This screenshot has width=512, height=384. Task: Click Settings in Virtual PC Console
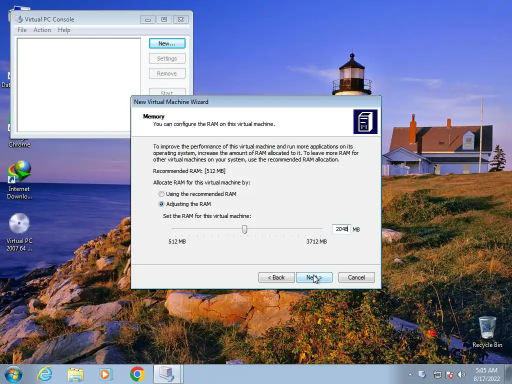pyautogui.click(x=167, y=58)
